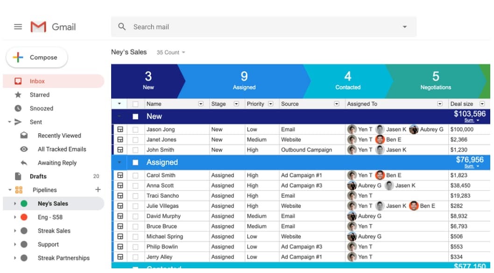Open box icon for Jerry Alley row

coord(120,257)
